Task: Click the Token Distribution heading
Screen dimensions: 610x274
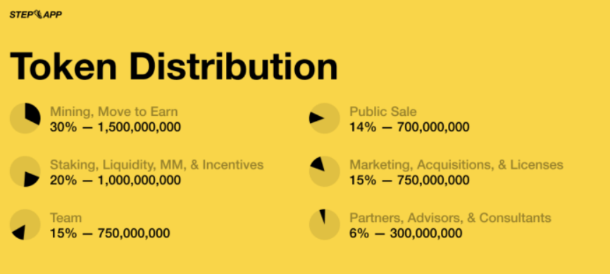Action: (x=173, y=66)
